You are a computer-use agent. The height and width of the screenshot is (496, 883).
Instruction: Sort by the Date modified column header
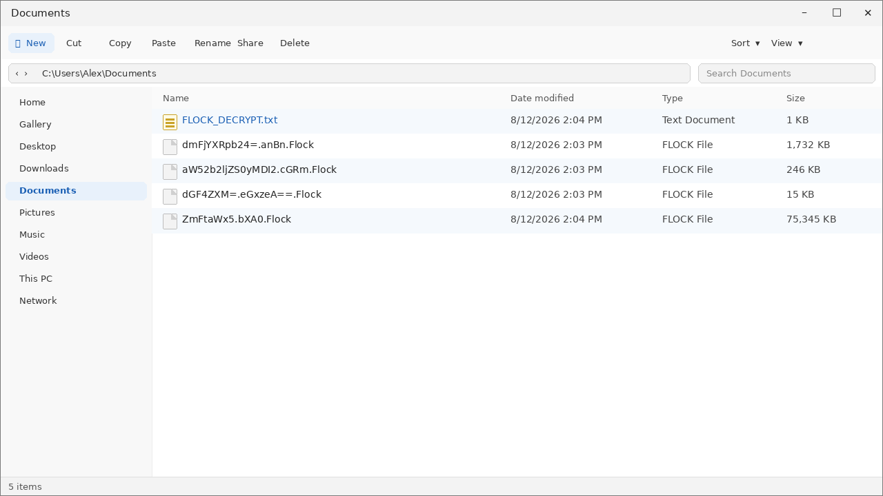[542, 99]
